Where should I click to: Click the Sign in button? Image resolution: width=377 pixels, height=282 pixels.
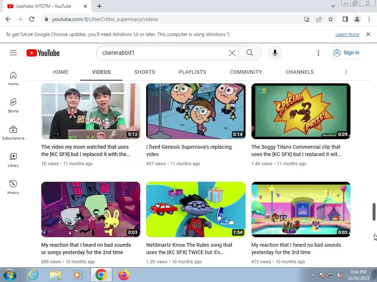coord(347,53)
